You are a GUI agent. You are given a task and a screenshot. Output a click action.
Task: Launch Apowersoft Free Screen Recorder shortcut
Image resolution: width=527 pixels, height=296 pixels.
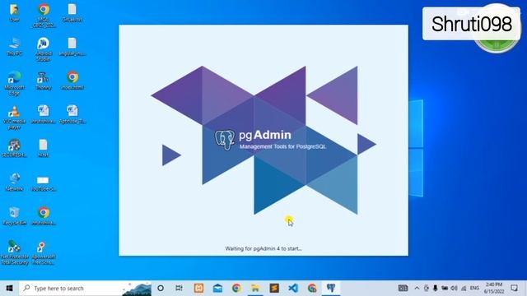[x=44, y=252]
